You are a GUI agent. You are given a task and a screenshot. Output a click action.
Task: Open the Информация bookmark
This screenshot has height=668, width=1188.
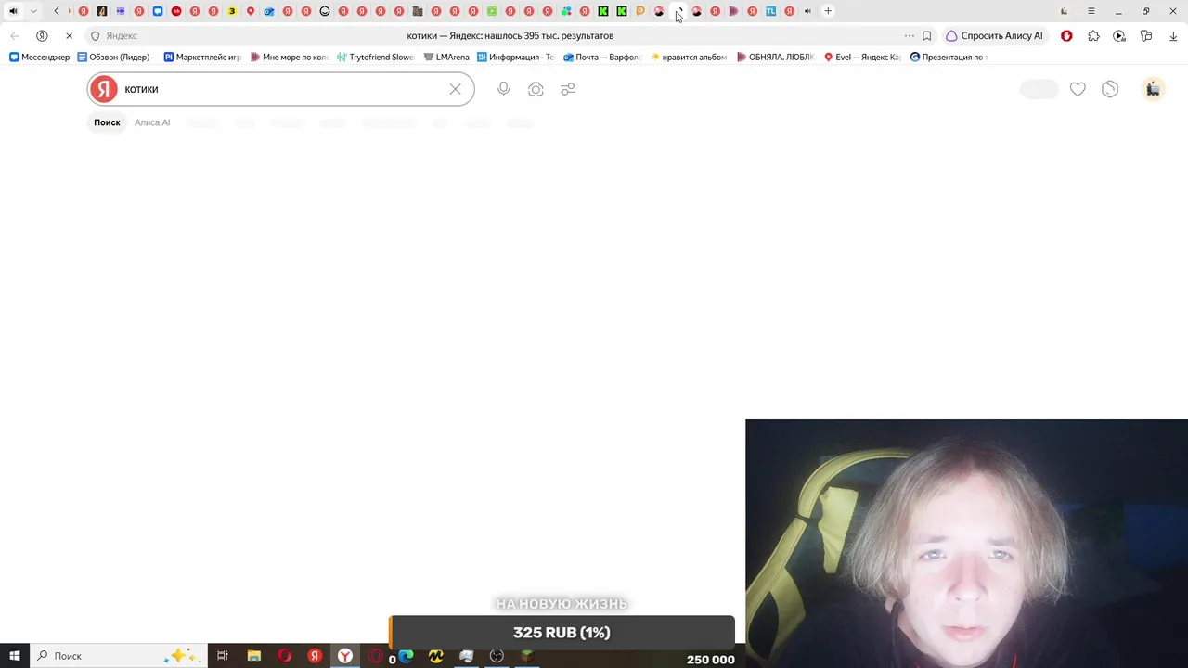(515, 57)
